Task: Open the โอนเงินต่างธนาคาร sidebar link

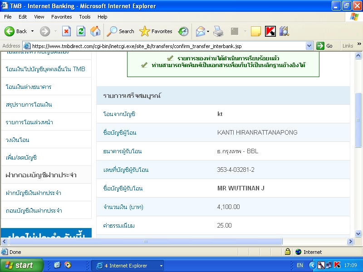Action: [x=29, y=87]
